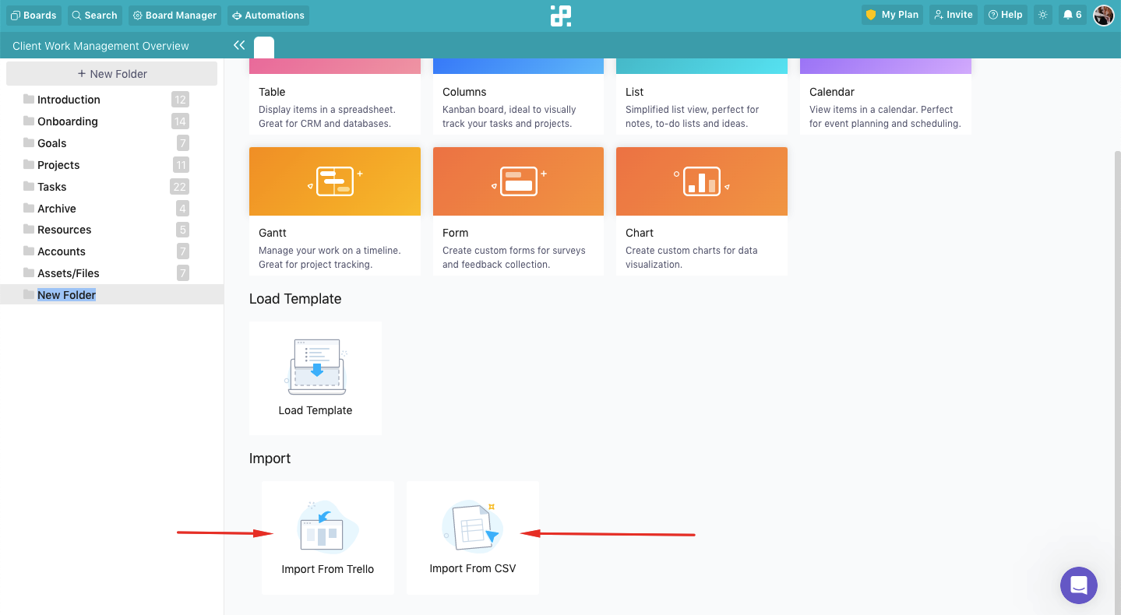1121x615 pixels.
Task: Select the Assets/Files folder
Action: 69,273
